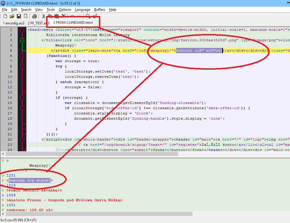Open the Options menu

pos(65,10)
